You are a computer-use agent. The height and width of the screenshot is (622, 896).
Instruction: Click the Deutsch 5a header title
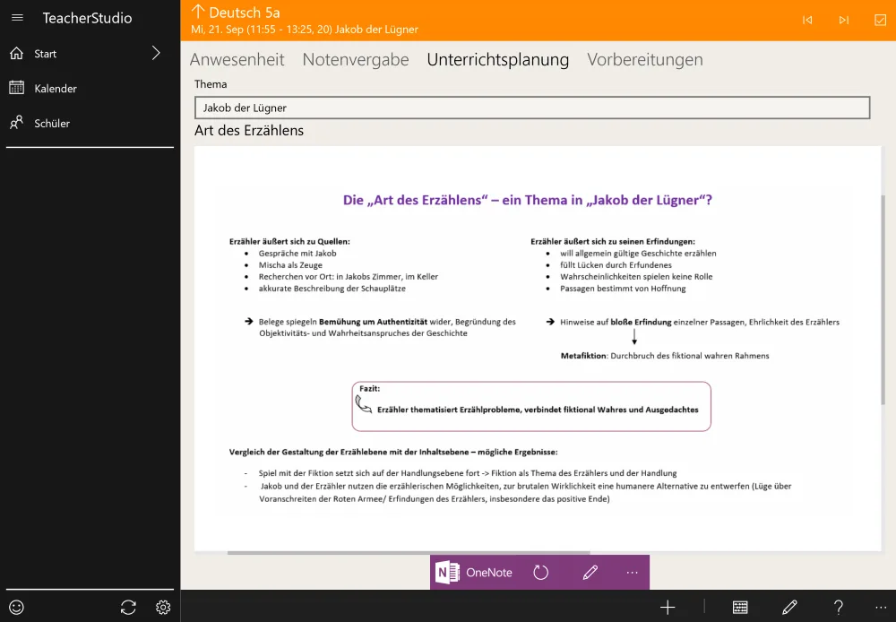click(245, 12)
